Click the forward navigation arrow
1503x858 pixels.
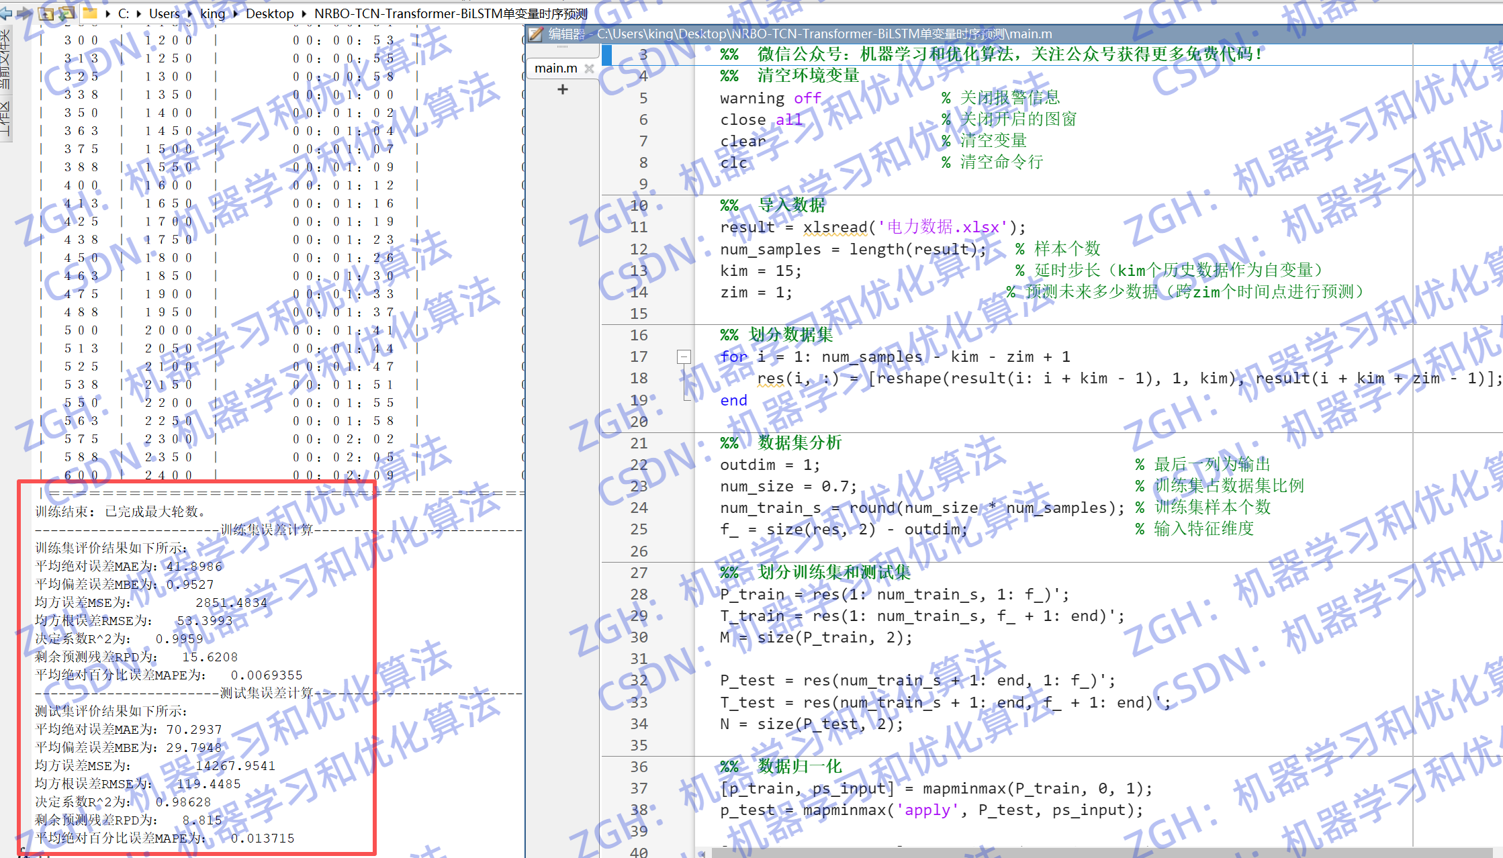click(x=24, y=13)
